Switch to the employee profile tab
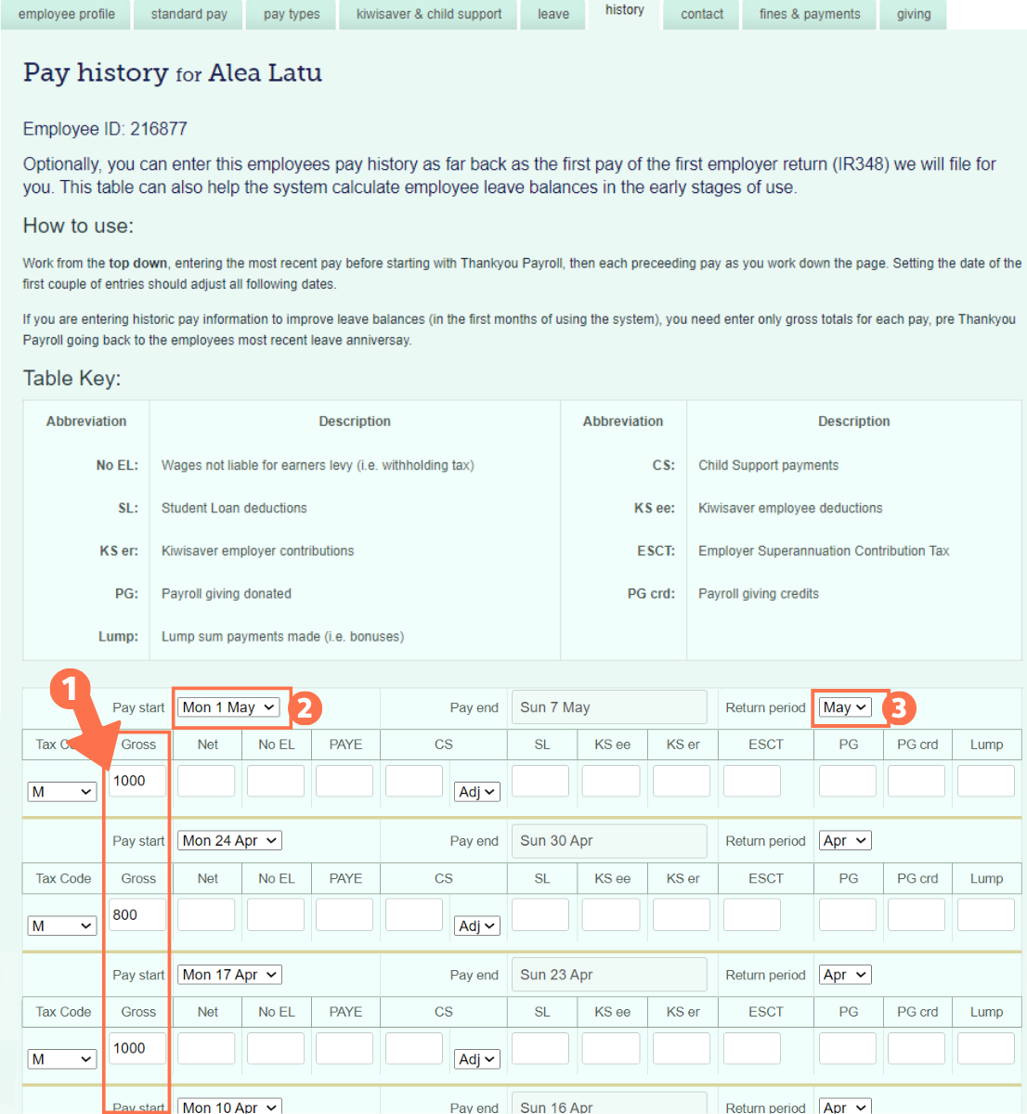Image resolution: width=1027 pixels, height=1114 pixels. [65, 14]
